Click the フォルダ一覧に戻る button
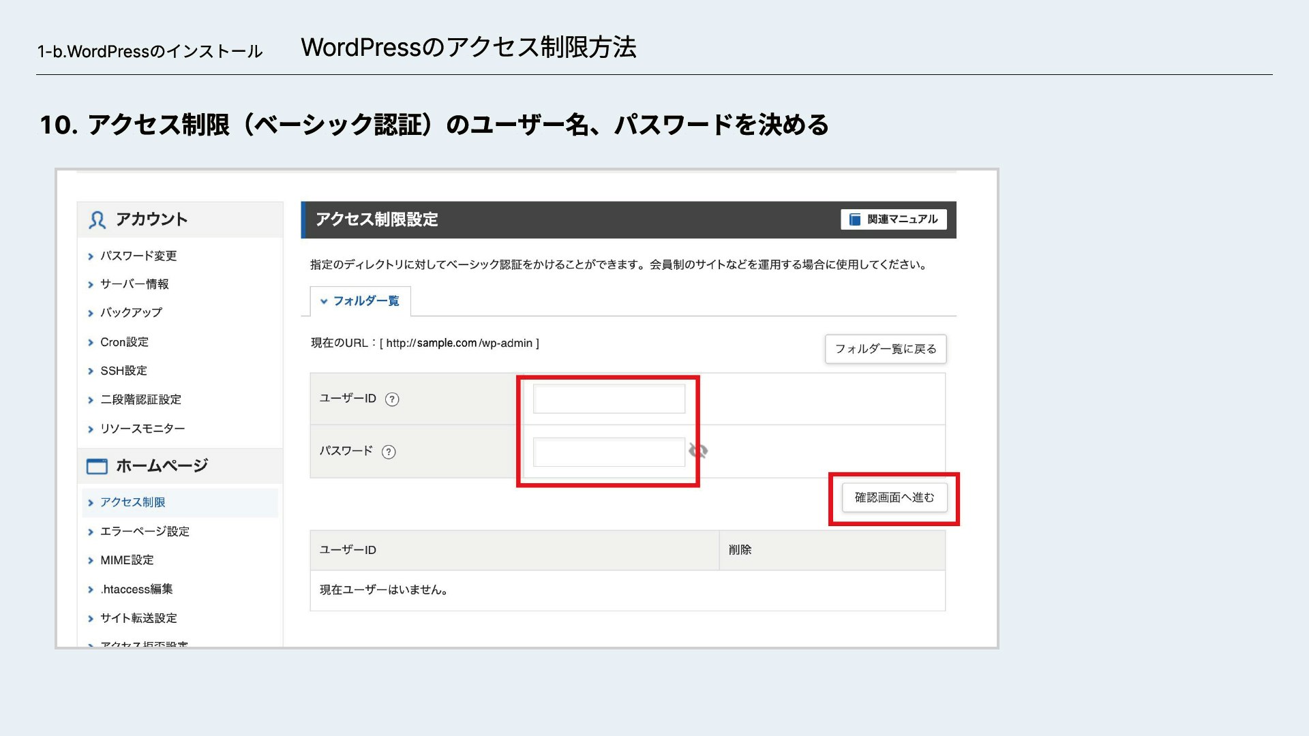The width and height of the screenshot is (1309, 736). point(885,349)
